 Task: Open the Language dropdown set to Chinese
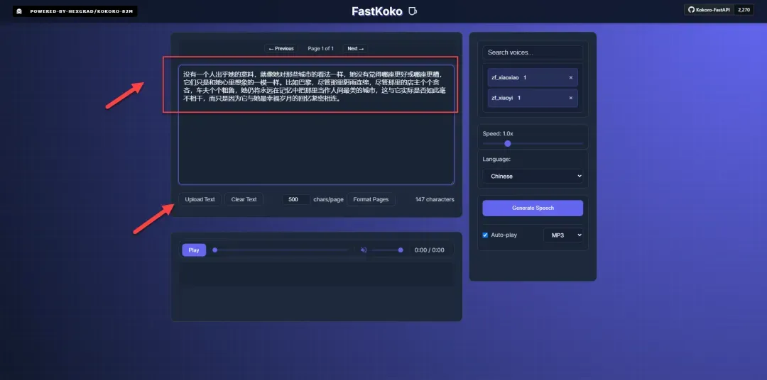pos(533,176)
